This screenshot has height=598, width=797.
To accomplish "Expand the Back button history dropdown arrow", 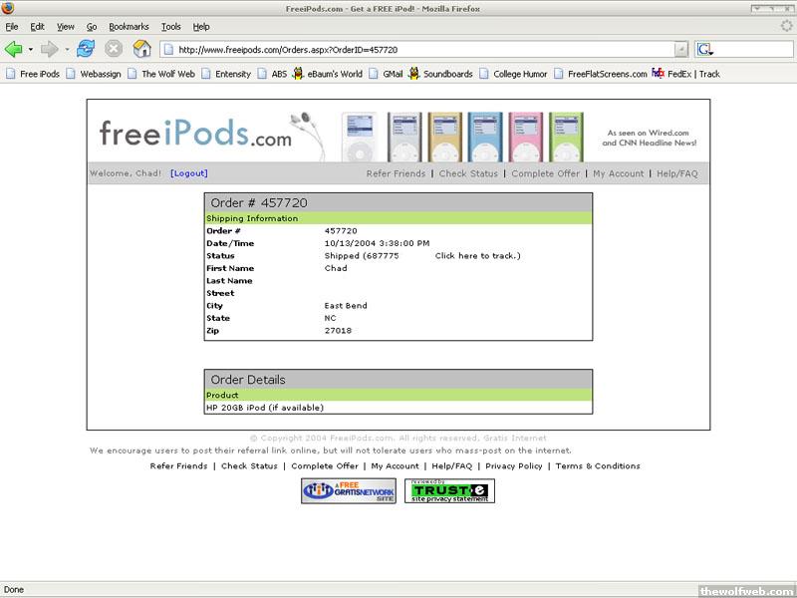I will [x=31, y=49].
